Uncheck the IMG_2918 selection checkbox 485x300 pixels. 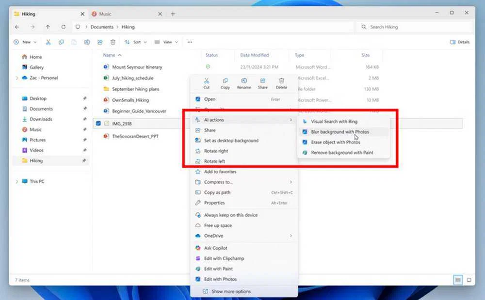pyautogui.click(x=98, y=123)
